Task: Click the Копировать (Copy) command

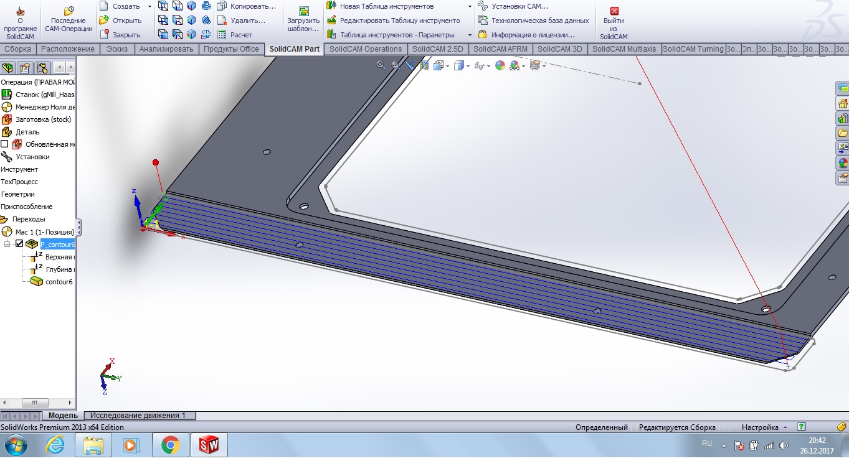Action: coord(247,6)
